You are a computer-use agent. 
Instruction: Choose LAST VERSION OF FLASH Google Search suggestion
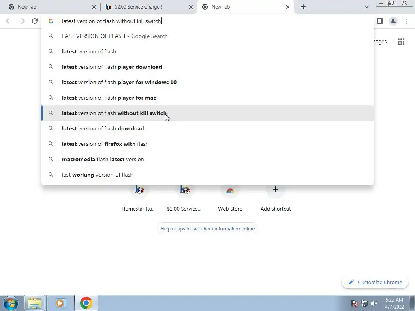(207, 36)
